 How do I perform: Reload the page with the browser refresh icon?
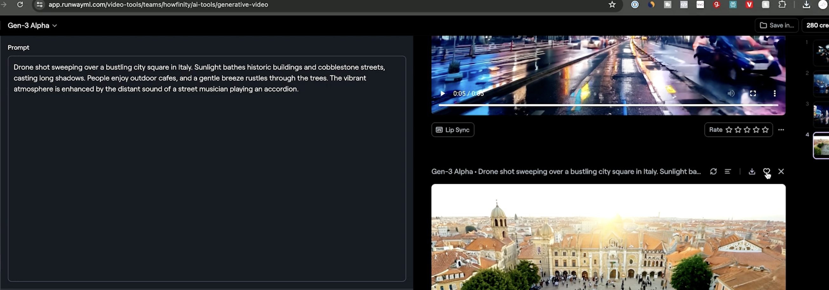[x=20, y=4]
